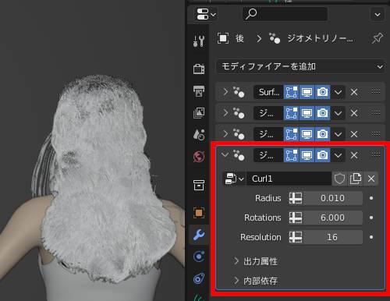Click the geometry nodes icon of Surf... modifier
Viewport: 390px width, 301px height.
click(239, 92)
